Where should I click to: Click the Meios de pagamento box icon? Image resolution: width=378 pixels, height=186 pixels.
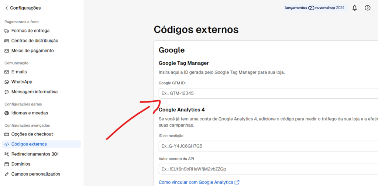(7, 51)
